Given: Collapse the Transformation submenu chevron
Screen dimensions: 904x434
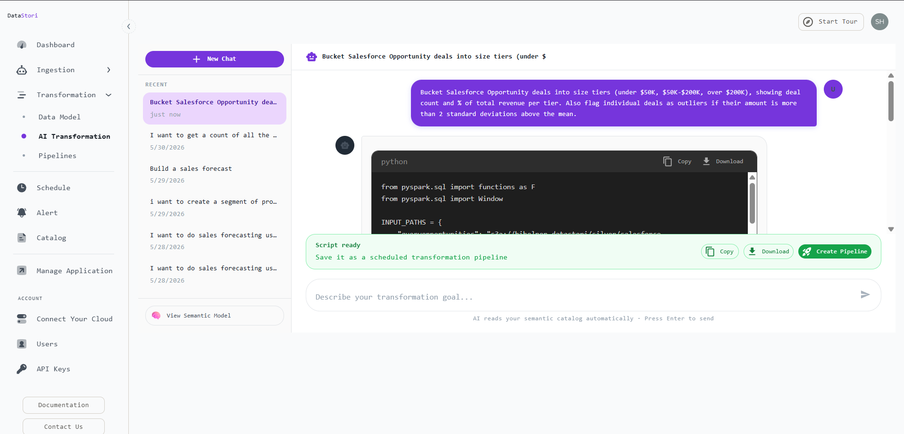Looking at the screenshot, I should tap(109, 95).
